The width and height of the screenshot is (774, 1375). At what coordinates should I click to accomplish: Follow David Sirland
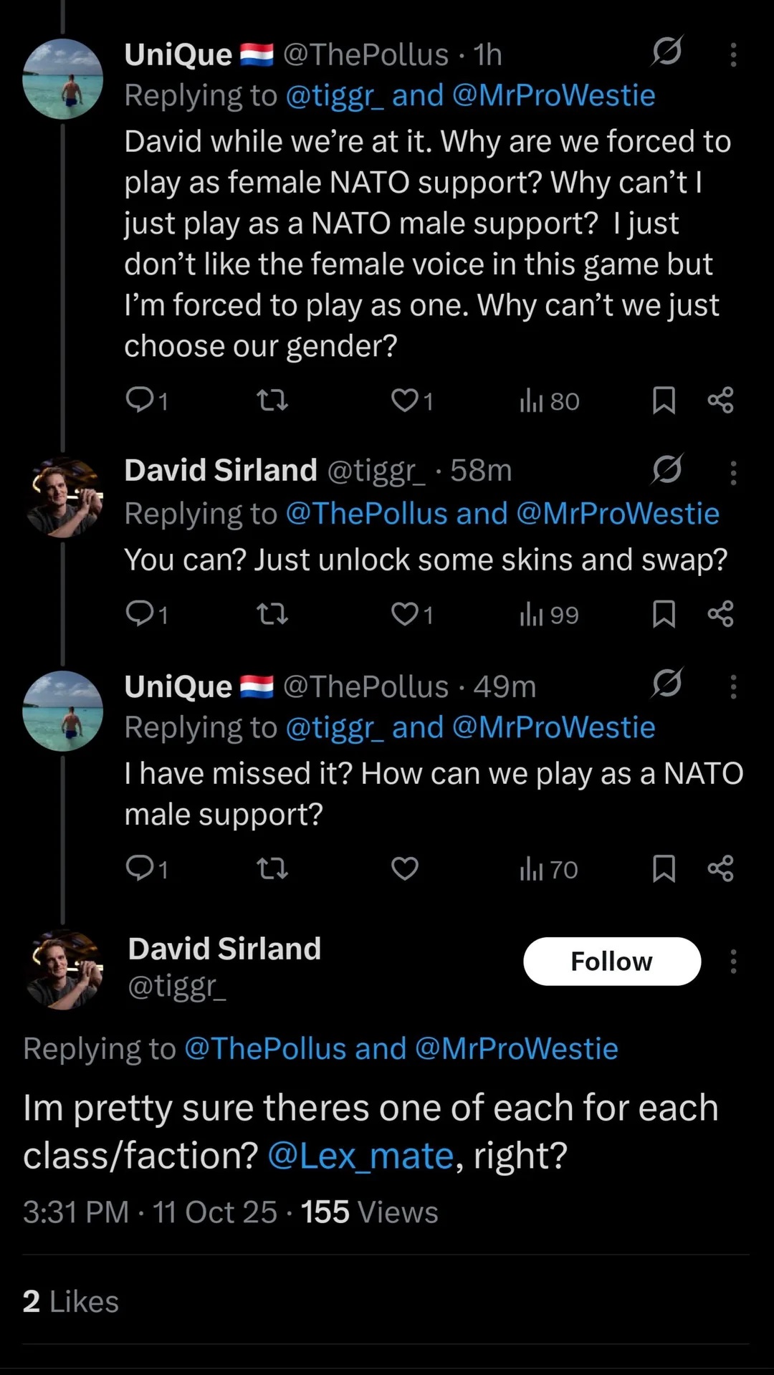(x=611, y=962)
